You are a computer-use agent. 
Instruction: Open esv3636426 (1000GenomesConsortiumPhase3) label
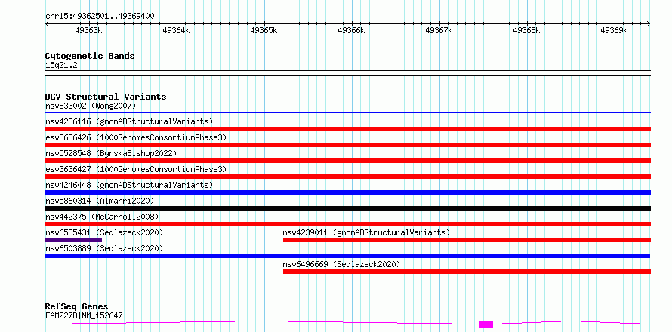pyautogui.click(x=136, y=137)
